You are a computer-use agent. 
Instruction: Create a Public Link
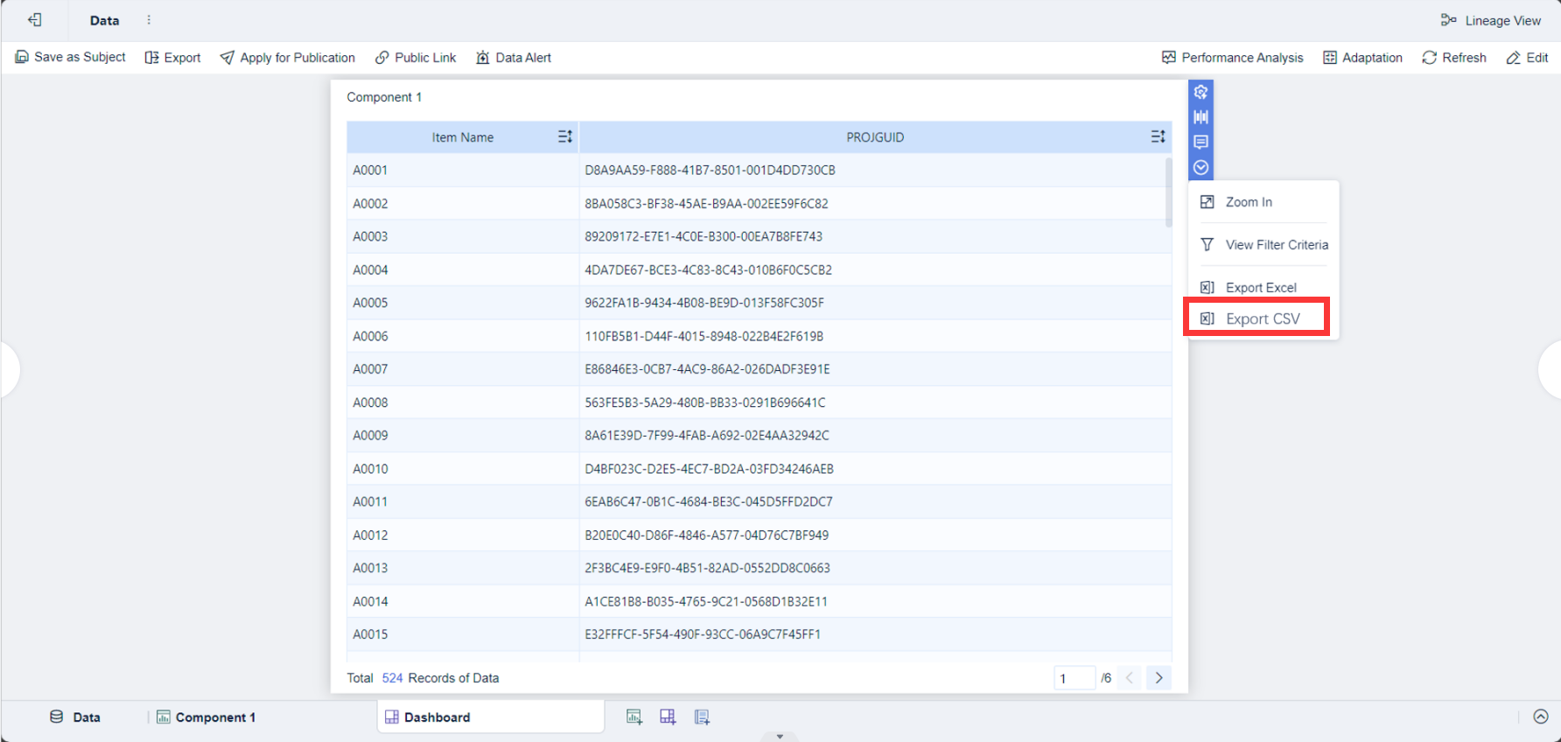[416, 57]
